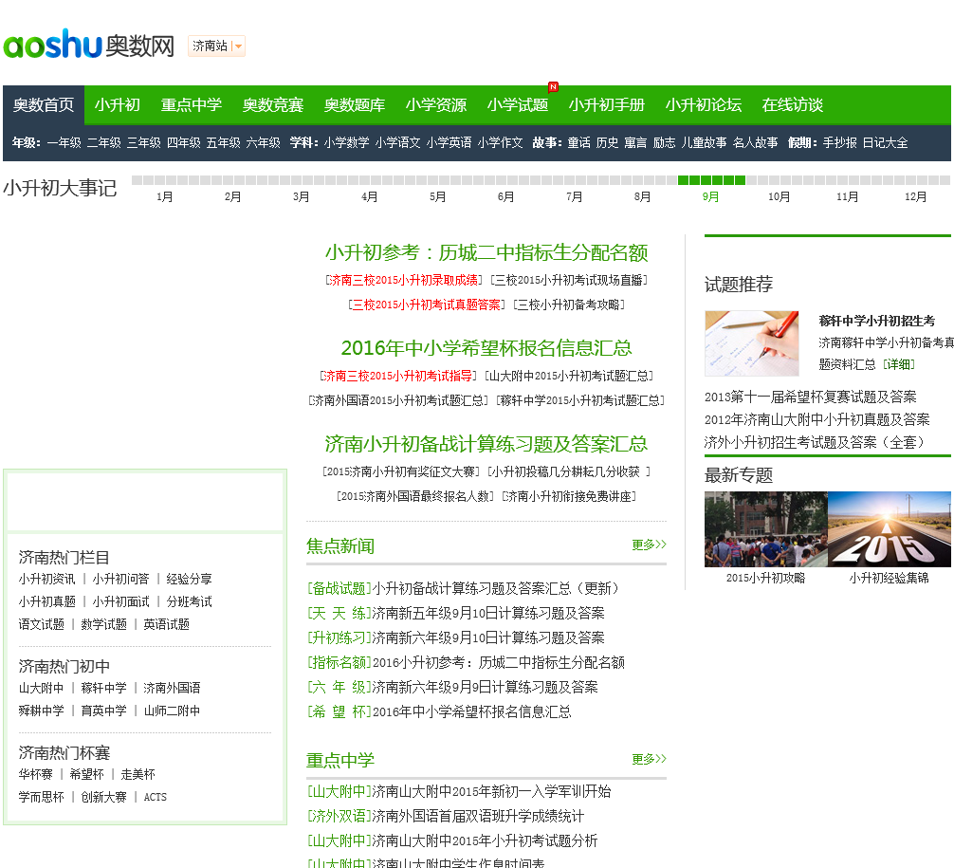The image size is (954, 868).
Task: Open 小升初资讯 in 济南热门栏目
Action: pyautogui.click(x=46, y=579)
